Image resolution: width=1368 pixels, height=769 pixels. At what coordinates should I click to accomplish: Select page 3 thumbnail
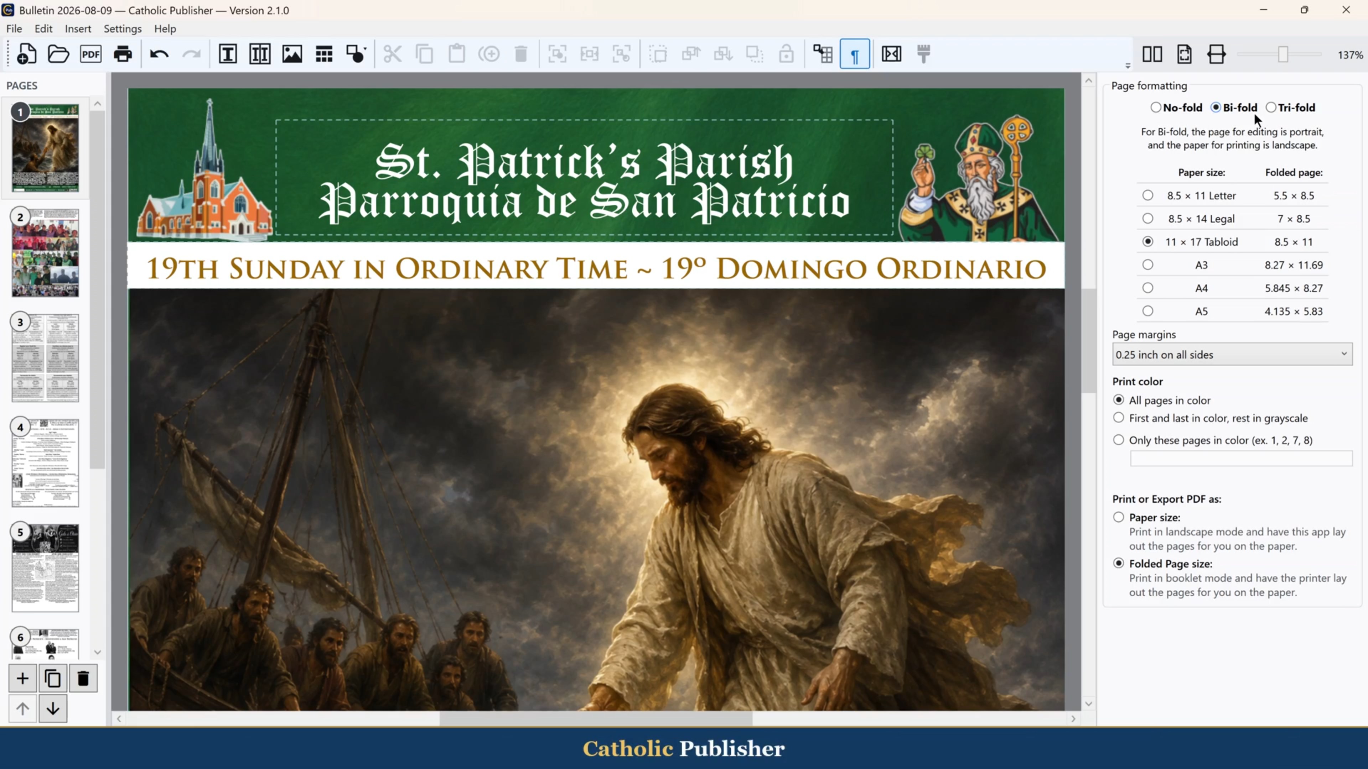(x=45, y=358)
